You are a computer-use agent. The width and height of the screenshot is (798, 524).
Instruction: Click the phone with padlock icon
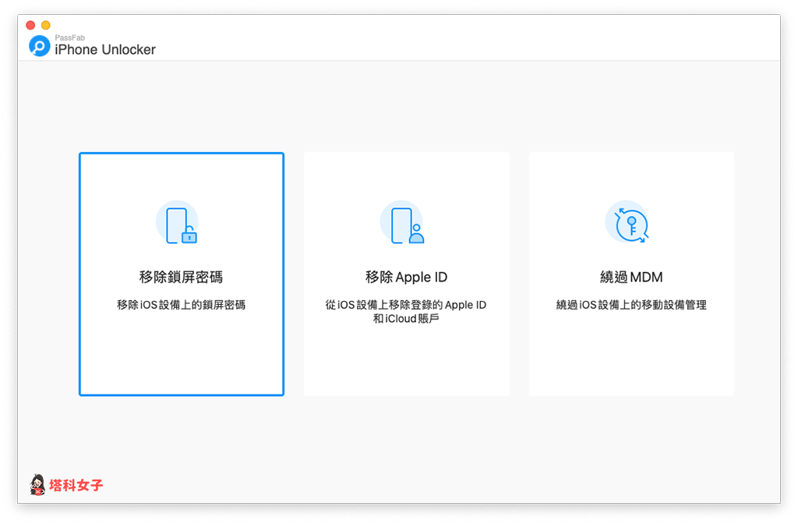(x=177, y=222)
